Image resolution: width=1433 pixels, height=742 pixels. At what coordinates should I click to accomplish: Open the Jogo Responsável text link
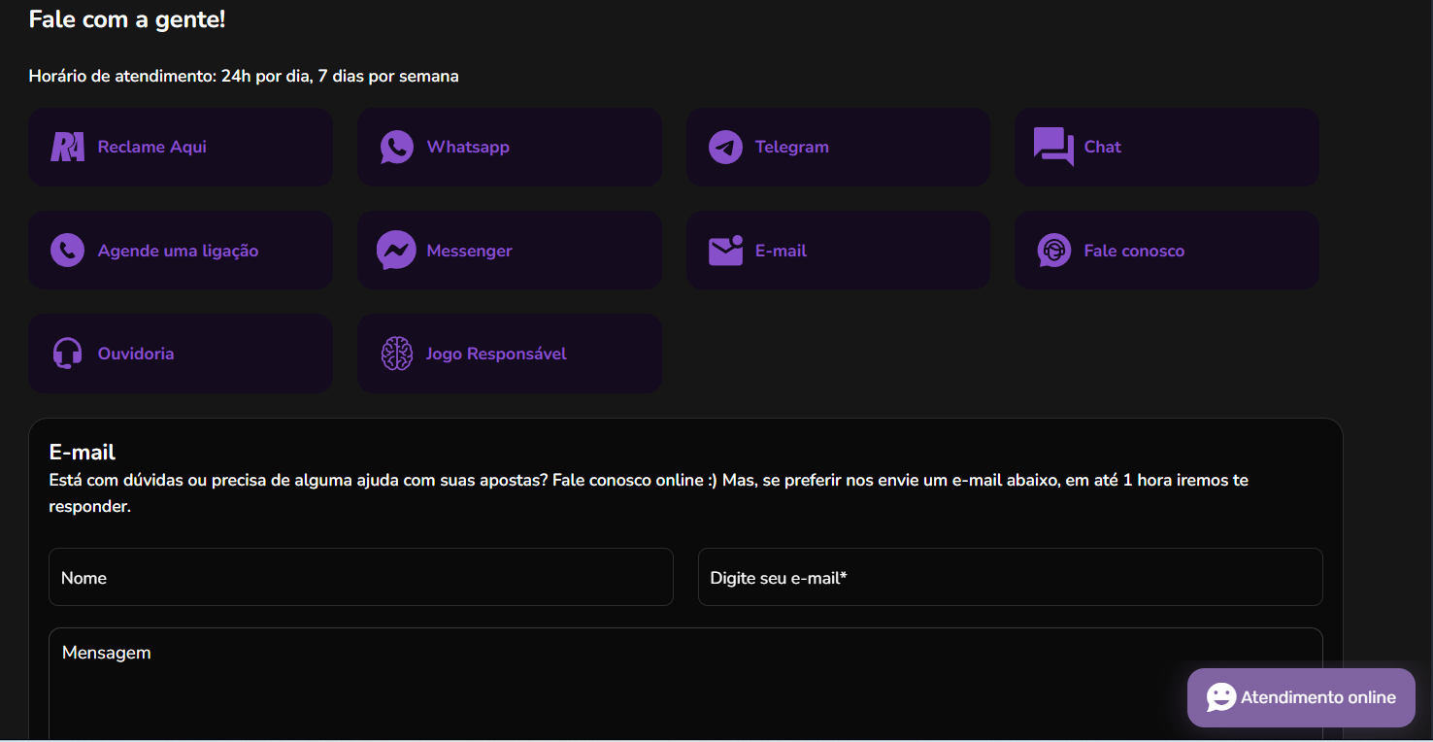click(496, 354)
